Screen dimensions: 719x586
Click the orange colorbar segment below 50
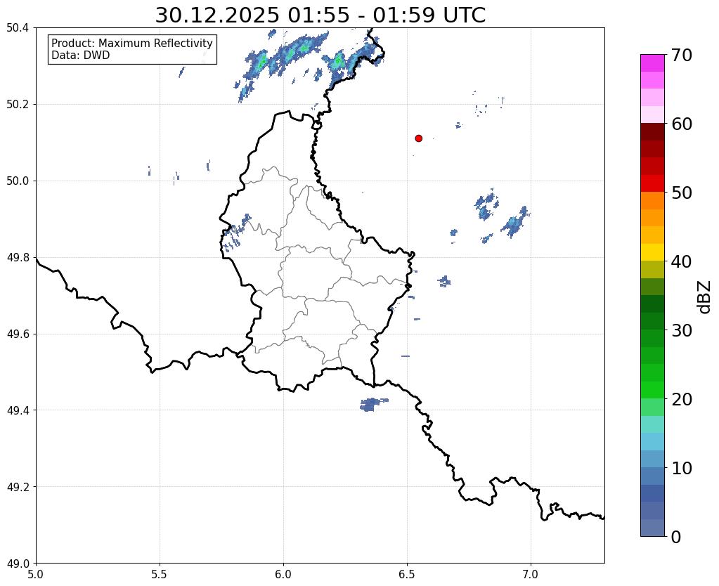652,200
